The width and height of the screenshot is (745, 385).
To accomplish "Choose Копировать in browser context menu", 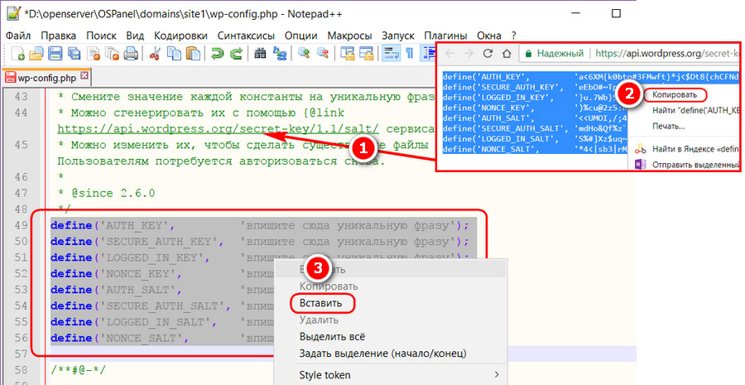I will (674, 94).
